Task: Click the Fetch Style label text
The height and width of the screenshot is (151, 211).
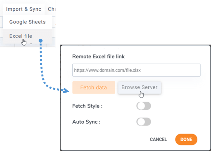Action: tap(87, 106)
